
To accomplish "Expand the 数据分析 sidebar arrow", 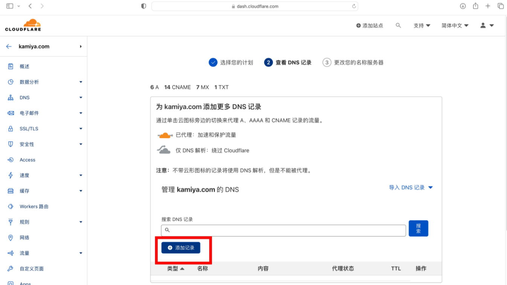I will click(x=81, y=82).
